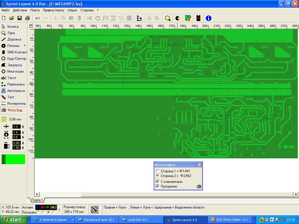
Task: Click the yellow grid size icon
Action: pos(4,119)
